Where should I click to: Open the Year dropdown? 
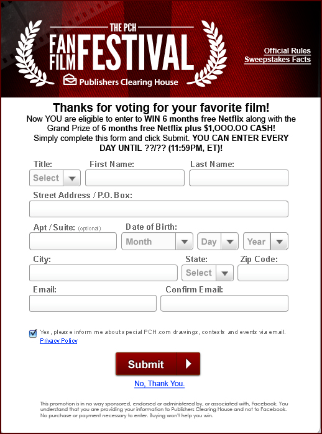coord(265,242)
